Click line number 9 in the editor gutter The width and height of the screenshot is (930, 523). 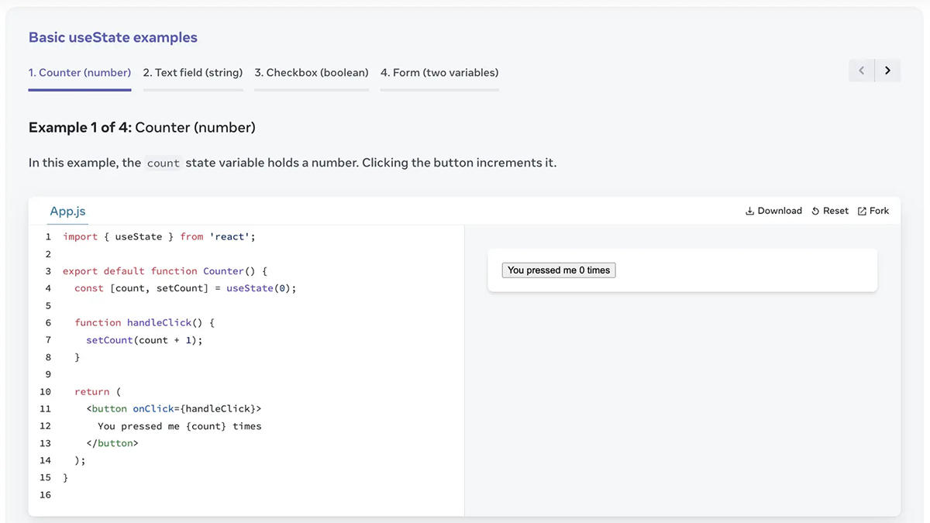click(48, 374)
